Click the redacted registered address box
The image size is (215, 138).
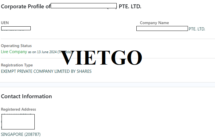coord(18,122)
